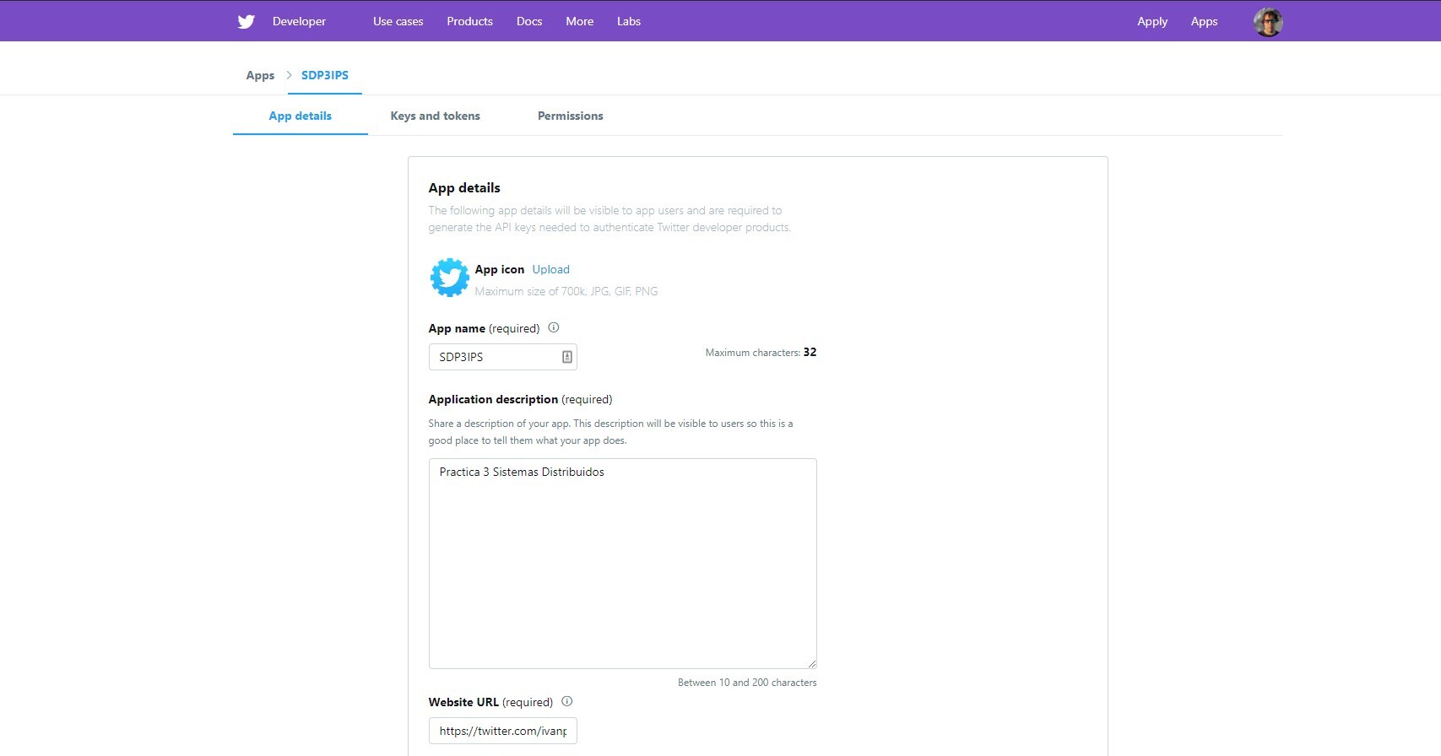Click the app icon gear image
Screen dimensions: 1441x756
click(449, 278)
